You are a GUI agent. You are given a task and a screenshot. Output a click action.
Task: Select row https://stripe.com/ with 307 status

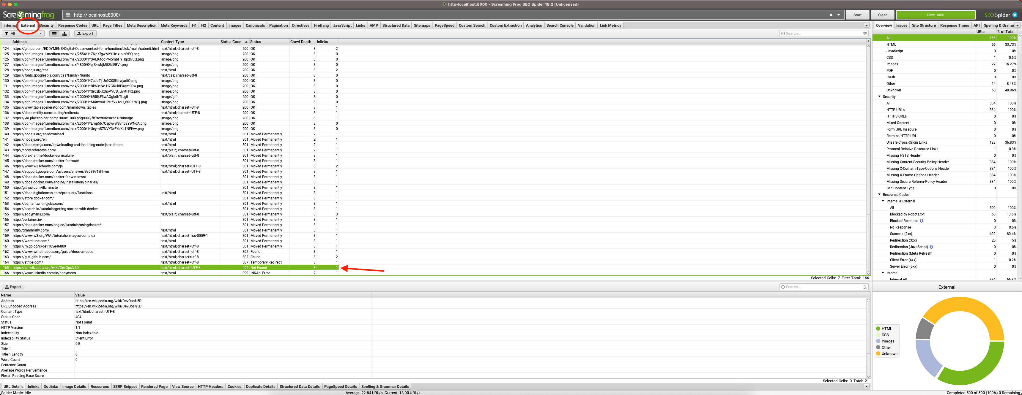[x=170, y=262]
